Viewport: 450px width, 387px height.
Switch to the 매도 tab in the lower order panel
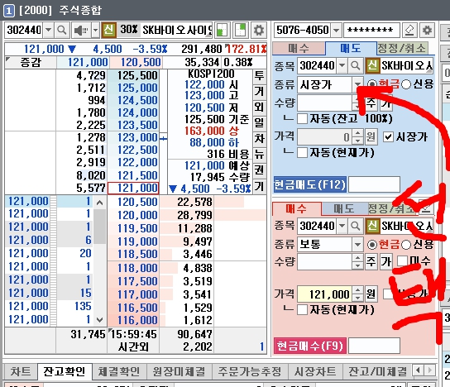click(x=344, y=209)
